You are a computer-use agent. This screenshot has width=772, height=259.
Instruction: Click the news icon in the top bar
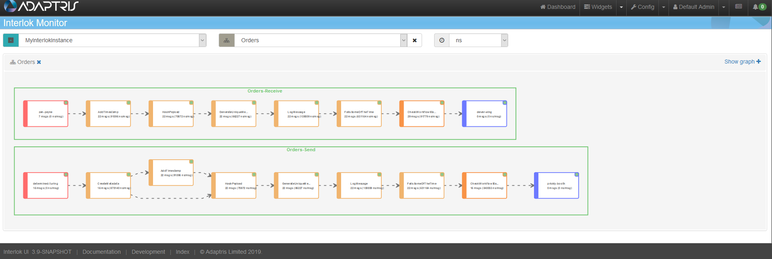click(739, 6)
